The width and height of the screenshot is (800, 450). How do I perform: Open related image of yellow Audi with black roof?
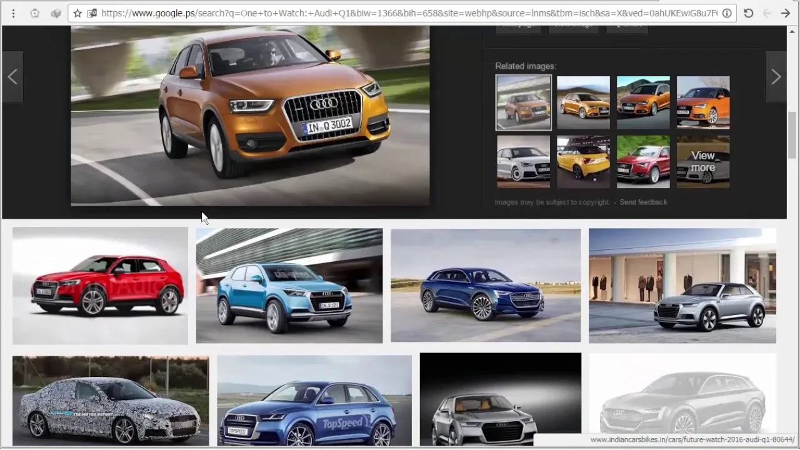click(x=583, y=162)
